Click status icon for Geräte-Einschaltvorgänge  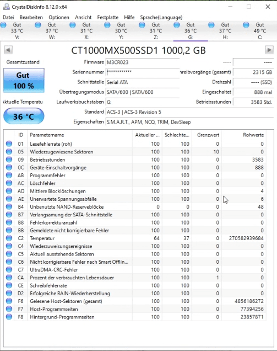(x=9, y=167)
